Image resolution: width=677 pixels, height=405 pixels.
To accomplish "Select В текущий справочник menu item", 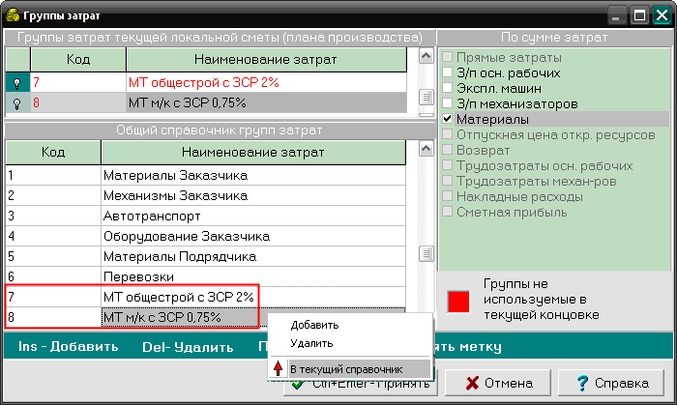I will pos(350,369).
